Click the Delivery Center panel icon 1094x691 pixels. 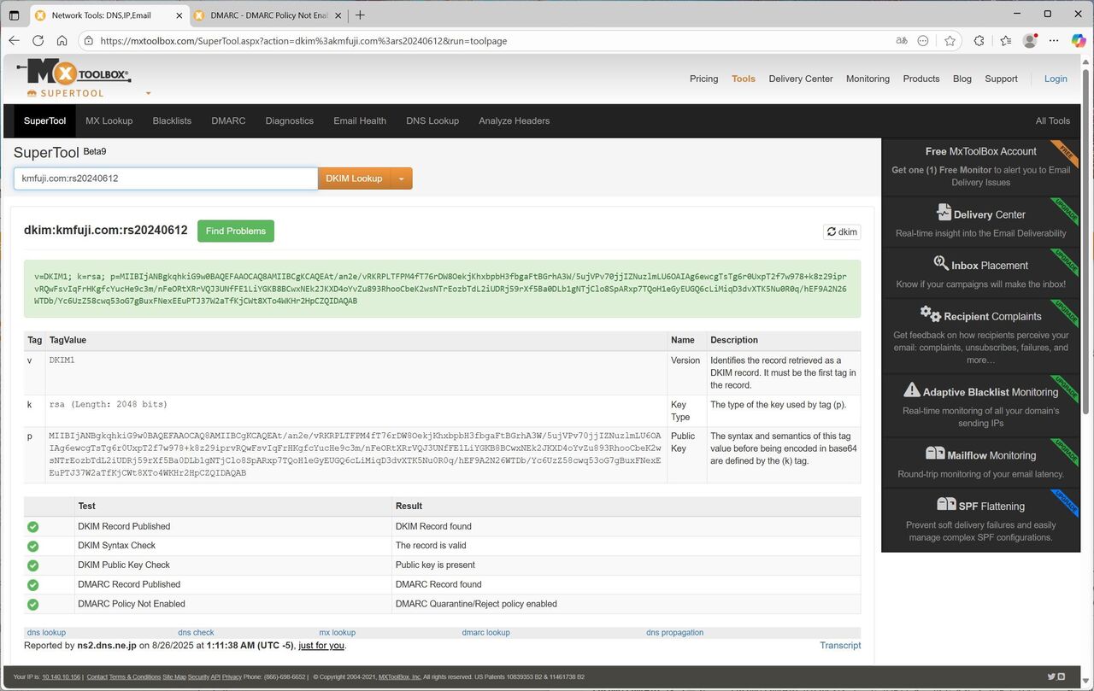coord(944,213)
